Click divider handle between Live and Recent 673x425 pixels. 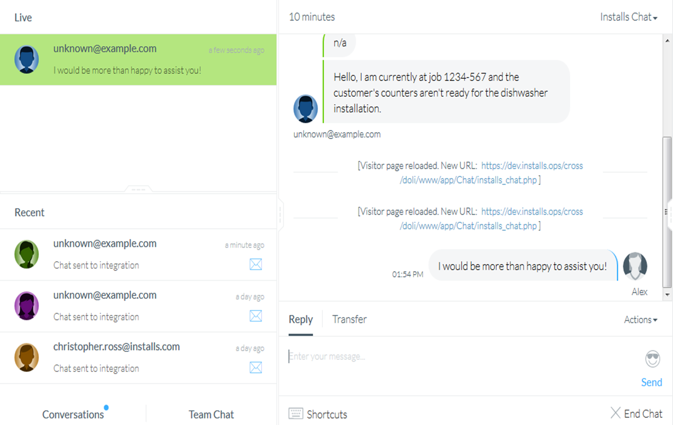(138, 189)
